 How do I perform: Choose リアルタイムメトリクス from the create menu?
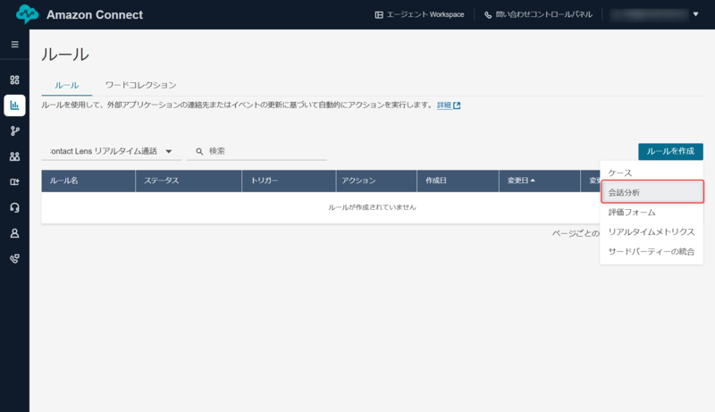coord(652,231)
